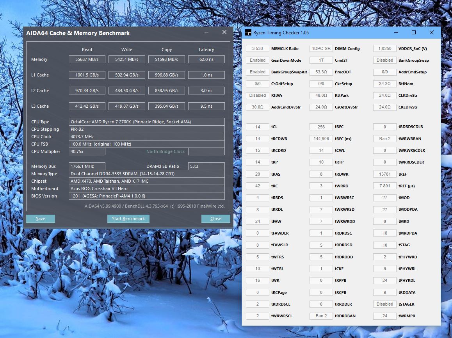Click the MEMCLK Ratio value 3 533
This screenshot has width=452, height=338.
[x=257, y=48]
